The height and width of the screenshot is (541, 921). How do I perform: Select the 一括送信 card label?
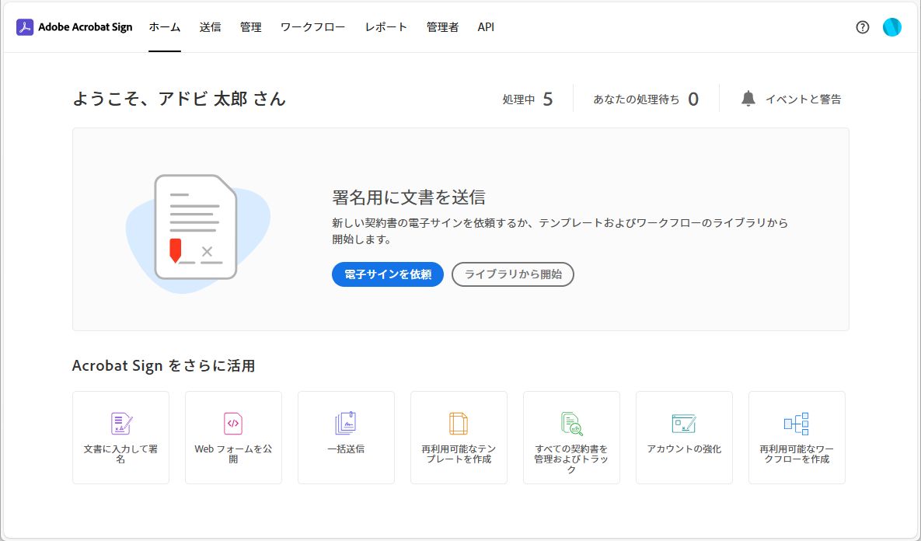pos(346,449)
